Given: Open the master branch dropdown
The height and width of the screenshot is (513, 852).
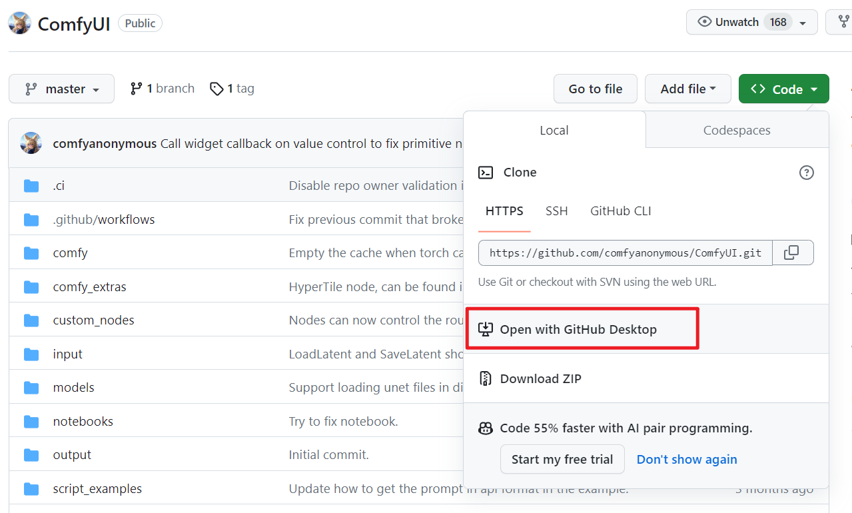Looking at the screenshot, I should (x=62, y=89).
